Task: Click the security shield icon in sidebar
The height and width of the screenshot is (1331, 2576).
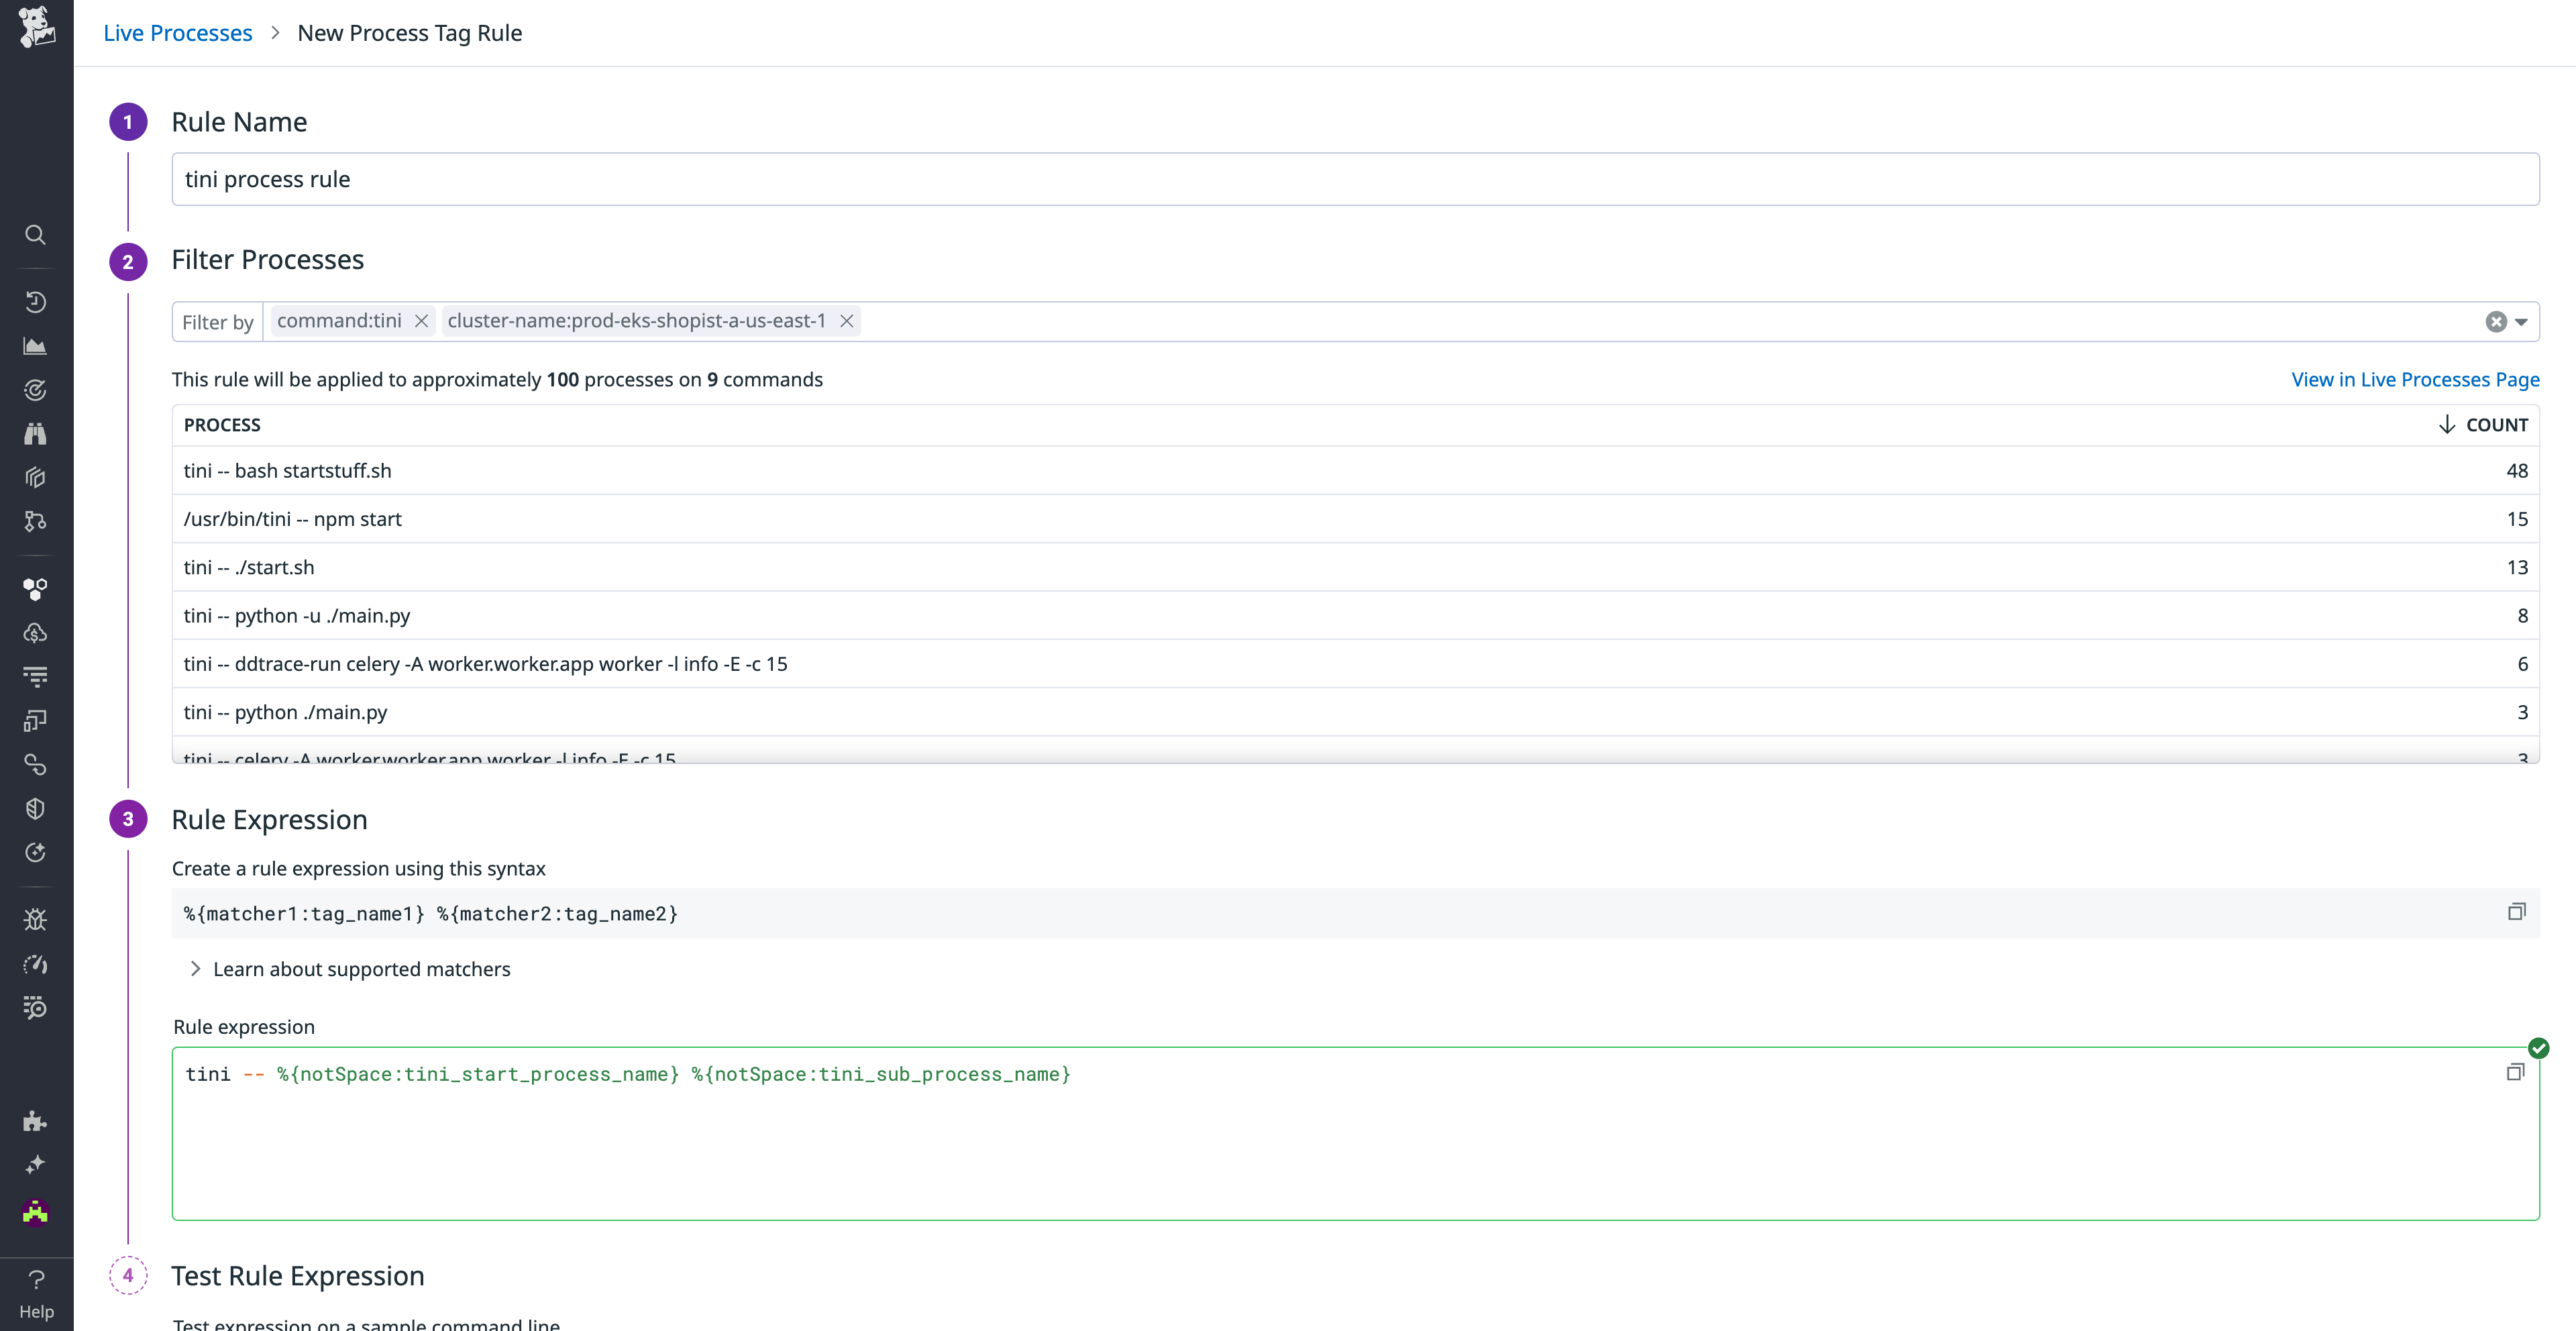Action: pos(36,808)
